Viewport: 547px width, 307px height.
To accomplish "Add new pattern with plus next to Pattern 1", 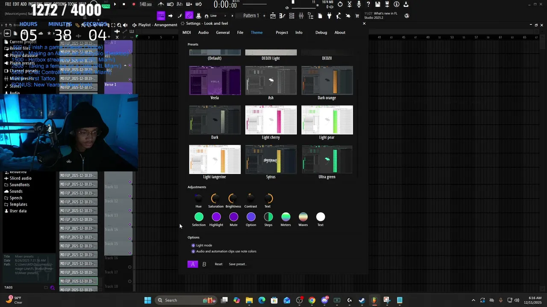I will point(264,16).
